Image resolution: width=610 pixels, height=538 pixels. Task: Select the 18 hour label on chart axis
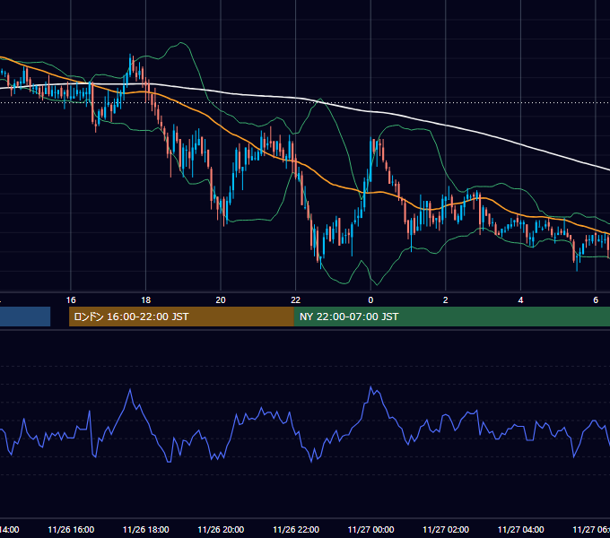146,299
